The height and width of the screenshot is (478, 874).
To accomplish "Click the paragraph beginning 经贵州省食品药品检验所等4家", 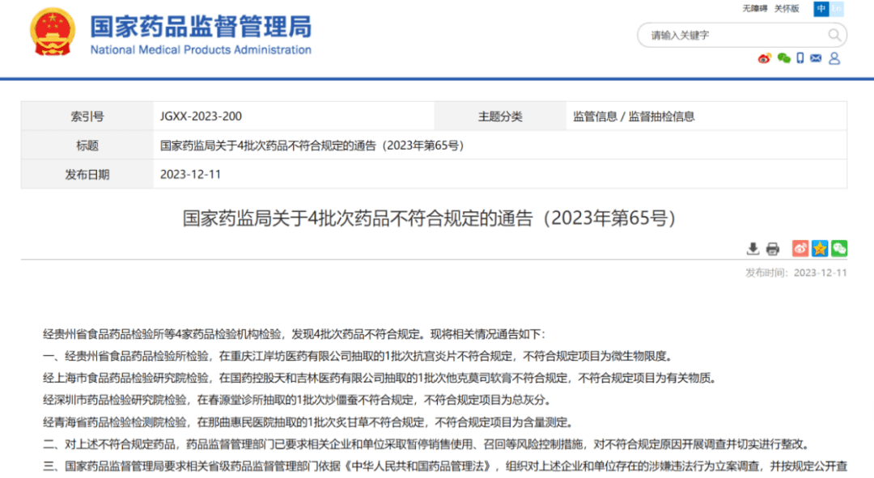I will coord(294,334).
